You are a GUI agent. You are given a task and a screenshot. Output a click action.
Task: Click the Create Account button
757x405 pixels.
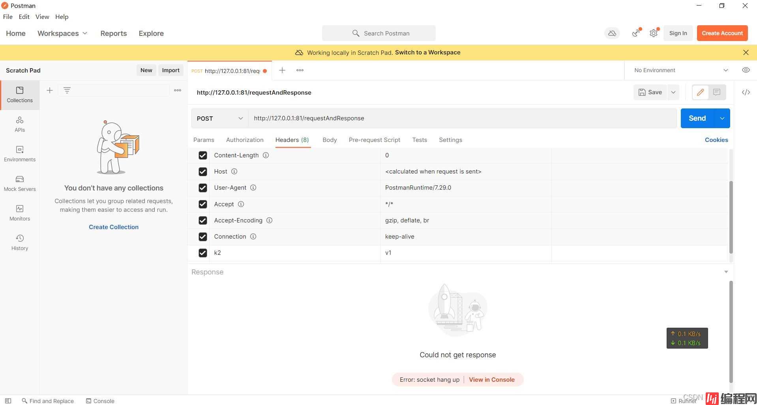[722, 33]
